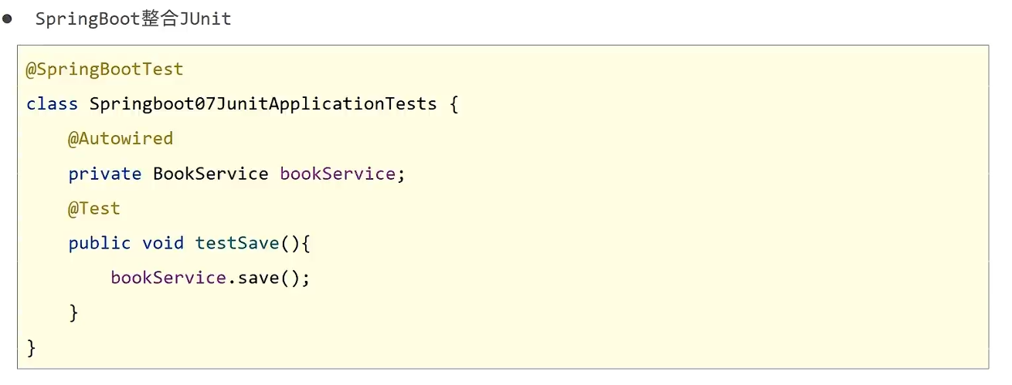
Task: Click bookService in the save call line
Action: click(168, 278)
